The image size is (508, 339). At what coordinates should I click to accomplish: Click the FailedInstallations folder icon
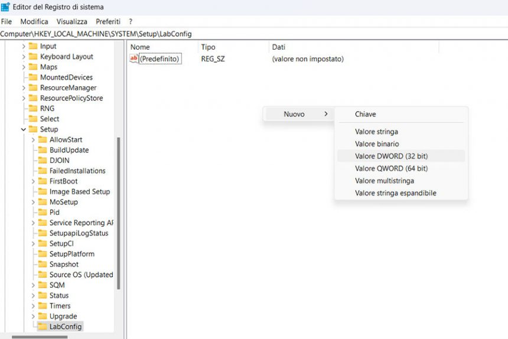click(43, 171)
